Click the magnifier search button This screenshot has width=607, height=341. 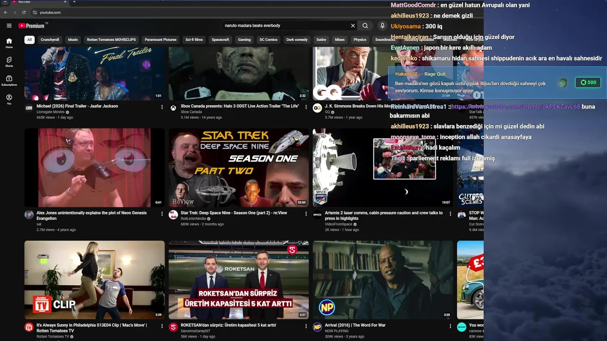(365, 26)
